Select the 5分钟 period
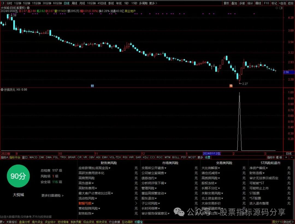 pos(27,3)
